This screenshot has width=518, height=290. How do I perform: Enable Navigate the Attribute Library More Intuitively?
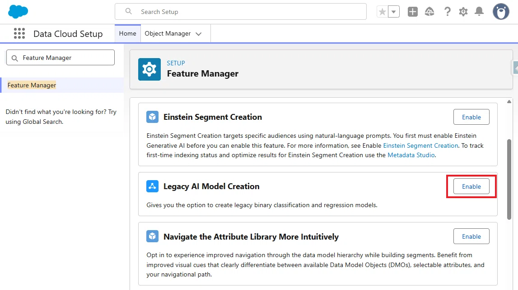471,236
